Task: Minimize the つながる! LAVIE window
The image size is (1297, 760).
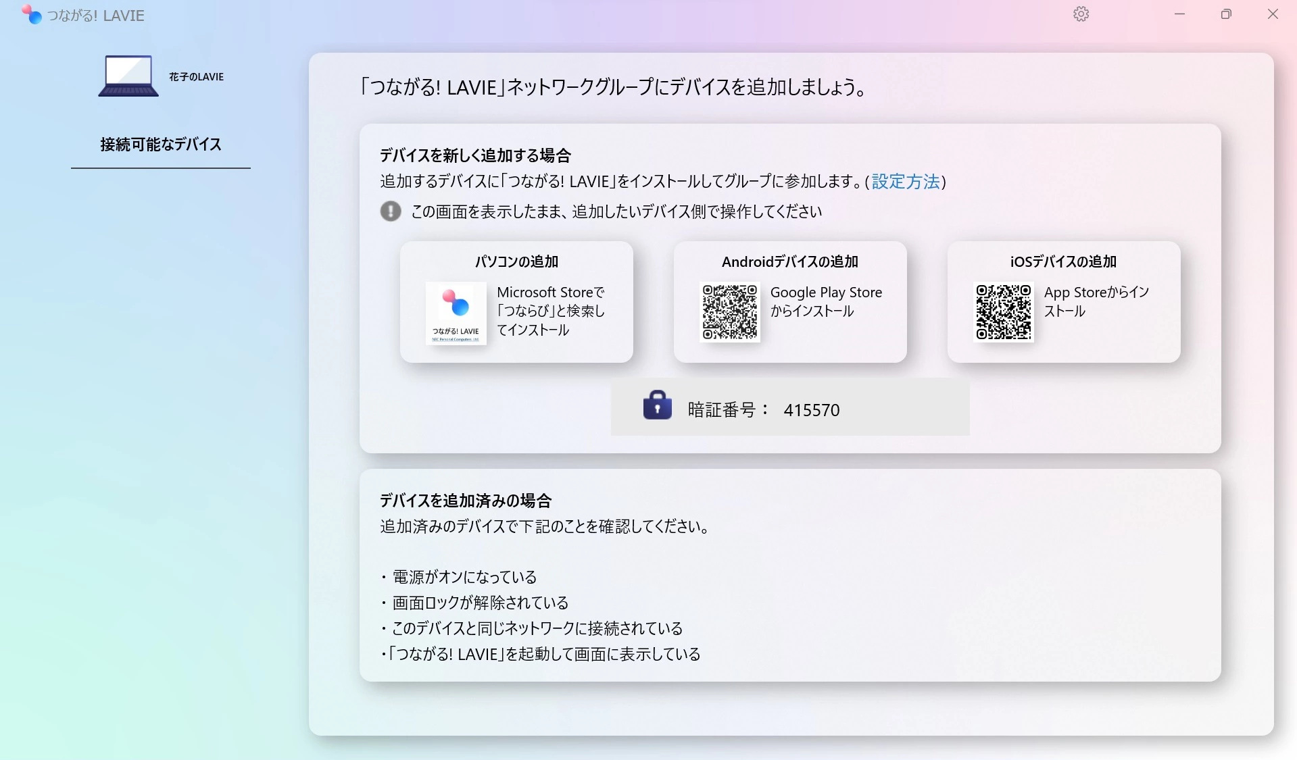Action: [x=1179, y=14]
